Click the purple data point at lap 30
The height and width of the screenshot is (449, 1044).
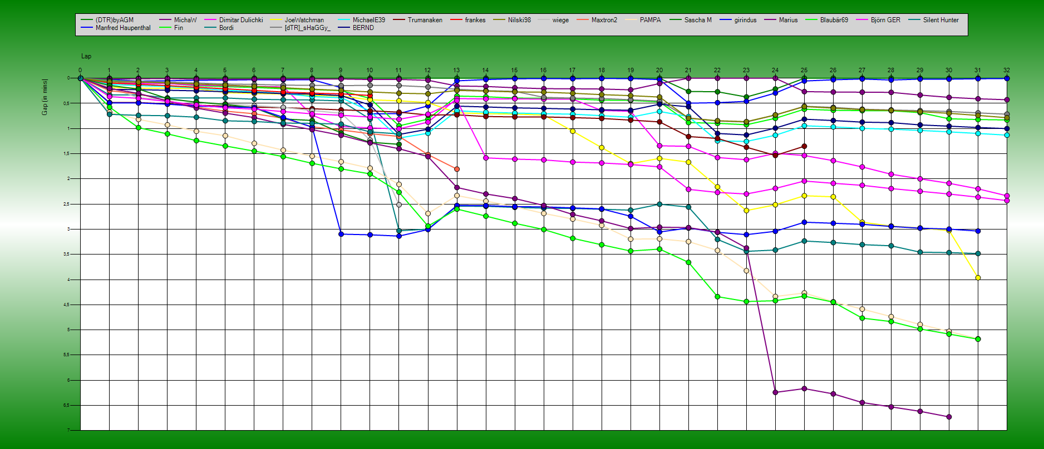click(949, 417)
